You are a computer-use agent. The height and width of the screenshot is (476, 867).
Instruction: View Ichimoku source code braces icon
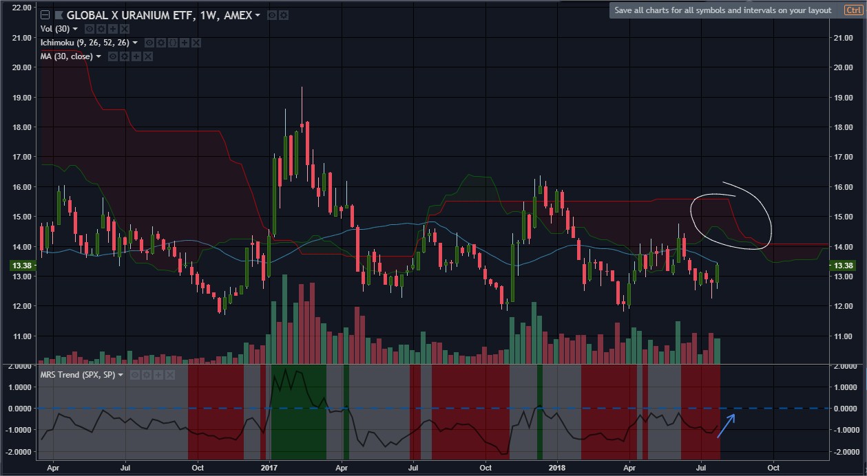[x=172, y=43]
